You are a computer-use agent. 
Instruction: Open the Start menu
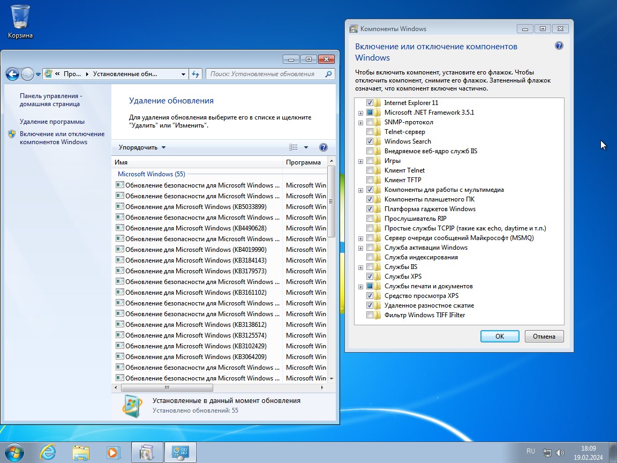14,452
